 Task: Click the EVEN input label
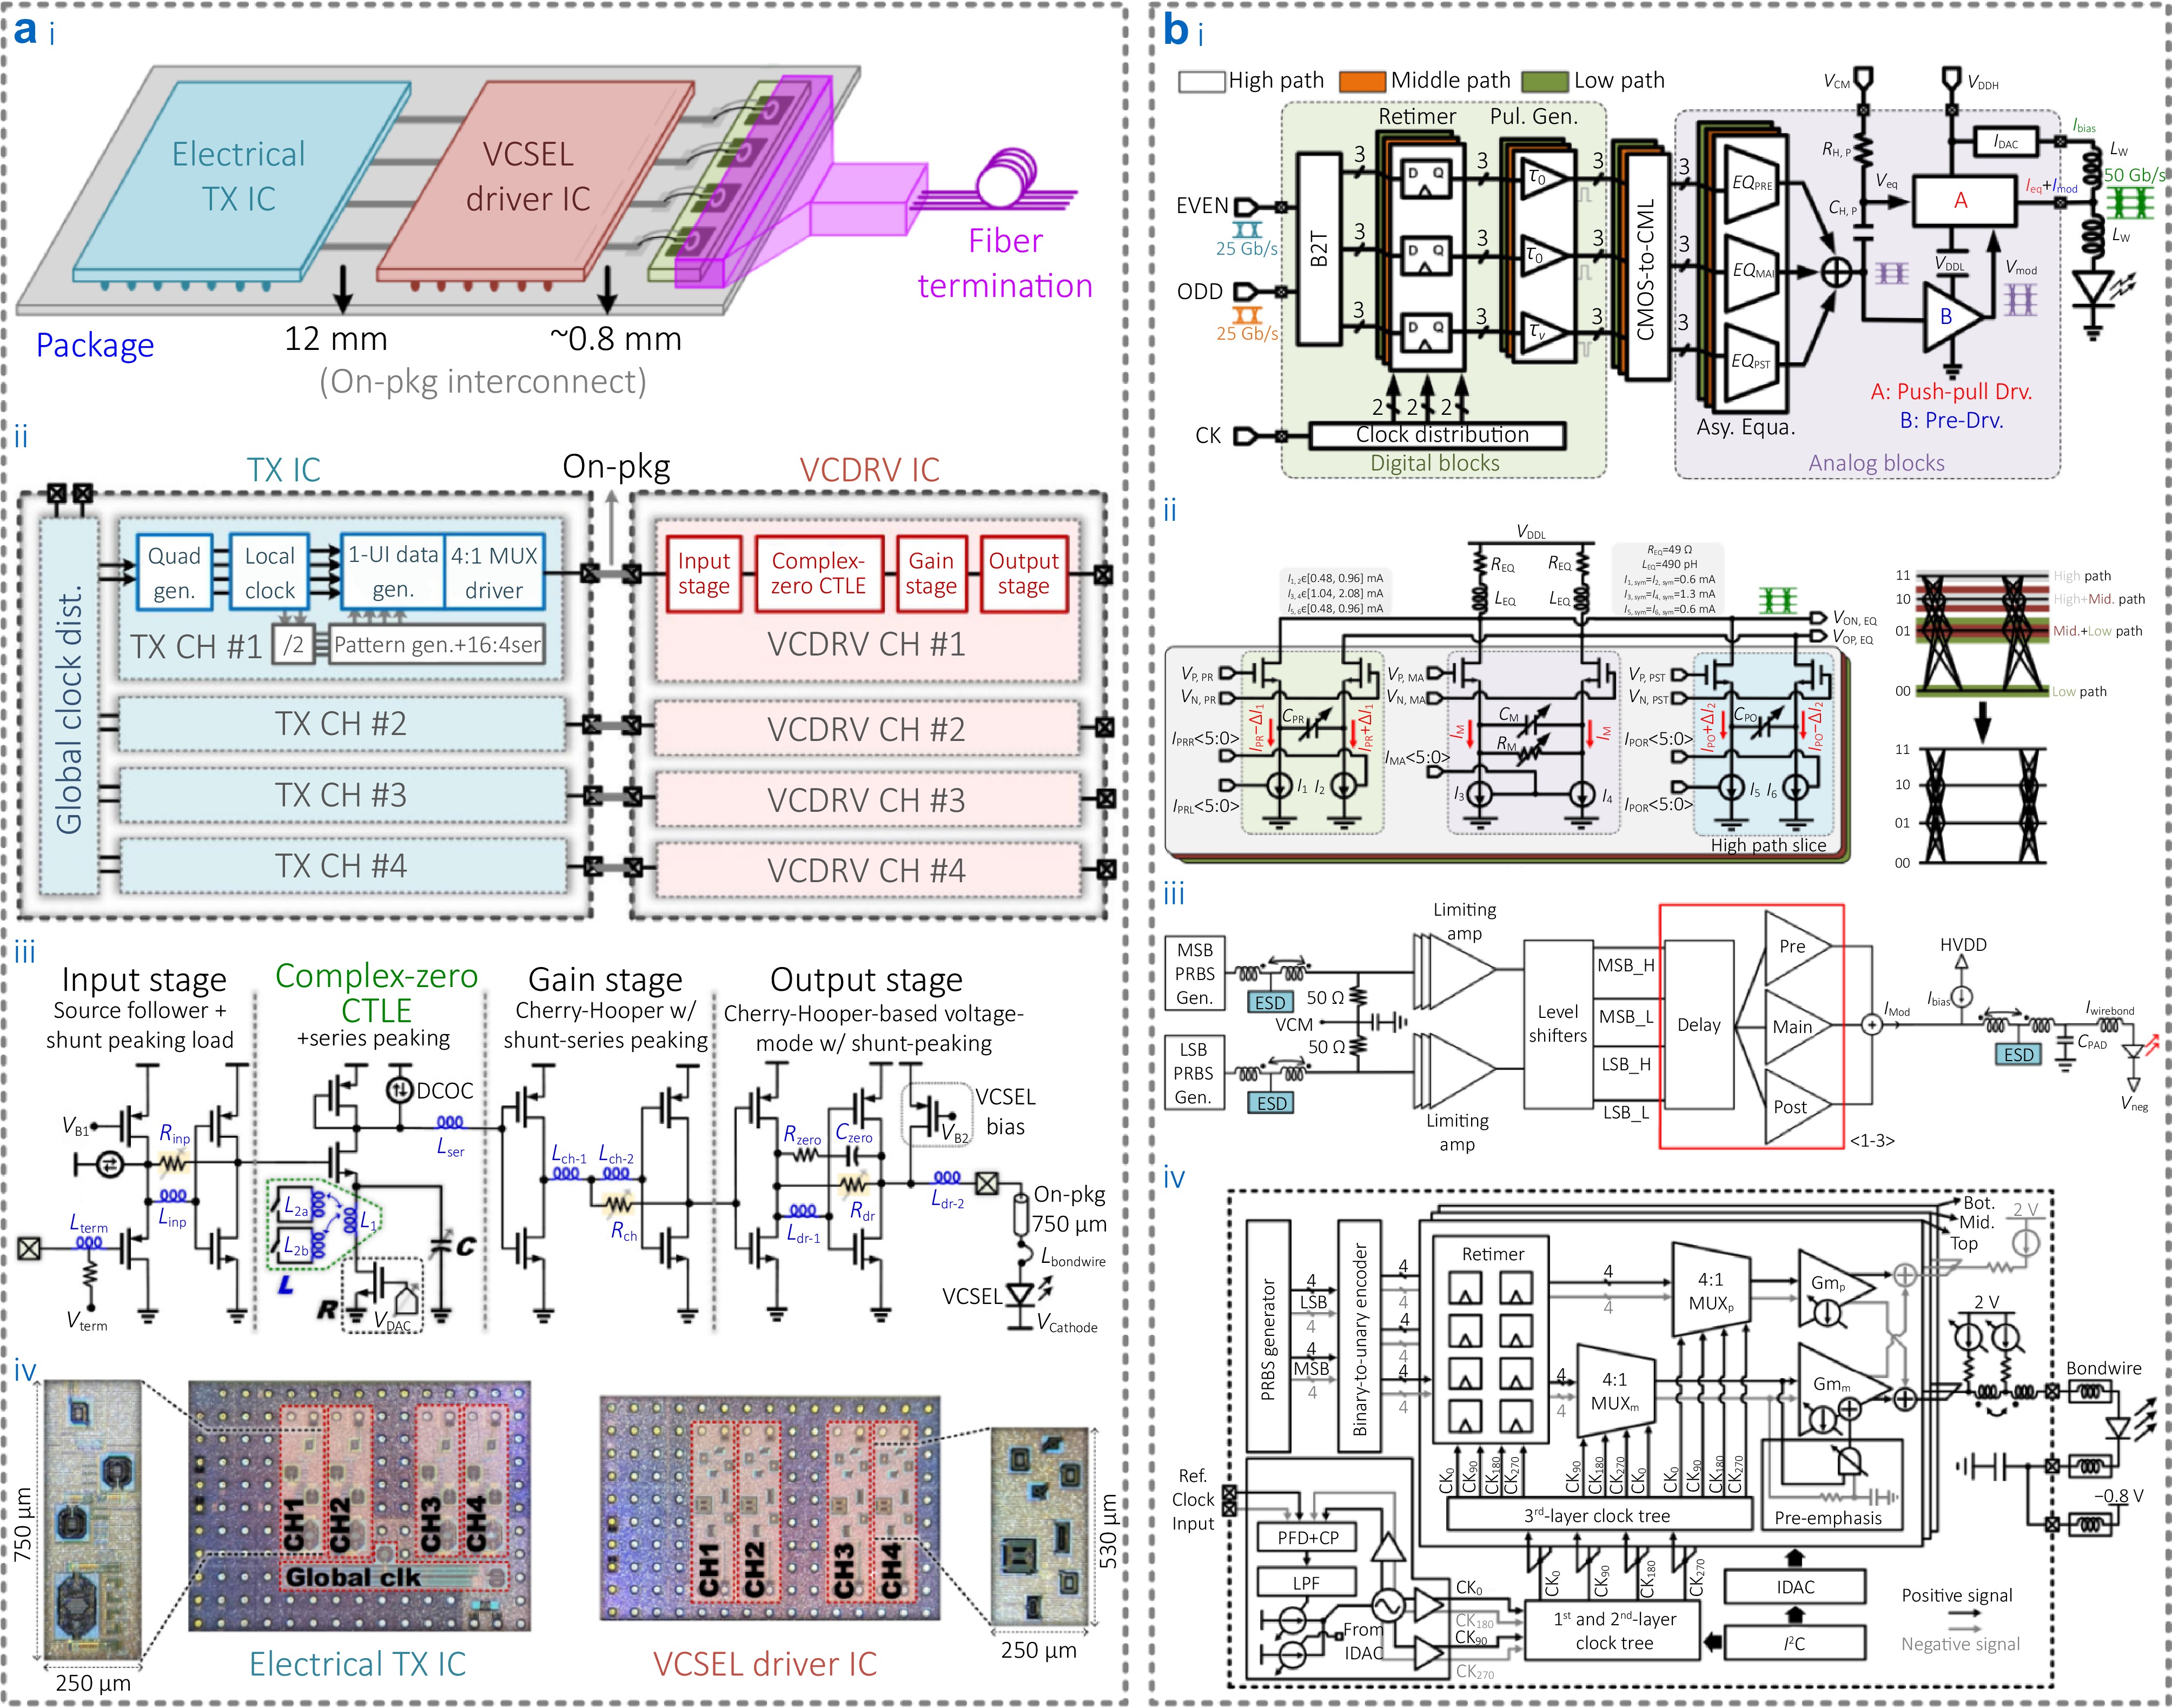click(x=1201, y=206)
